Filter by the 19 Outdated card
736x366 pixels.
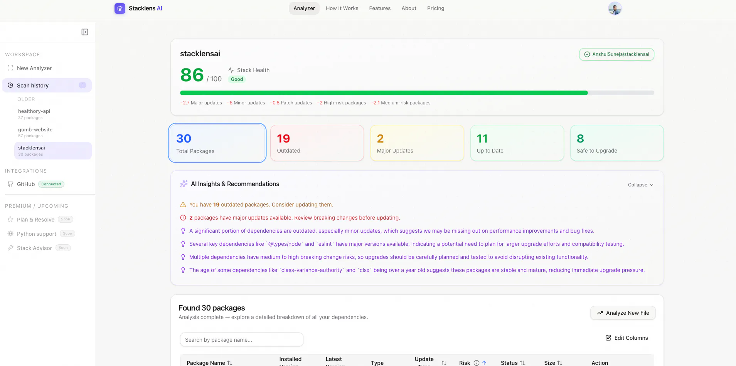click(317, 143)
